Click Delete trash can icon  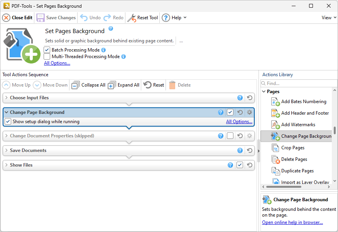[x=172, y=85]
